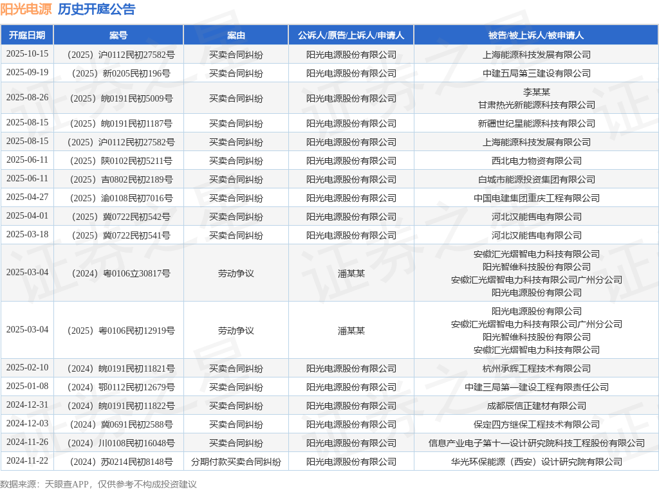Image resolution: width=659 pixels, height=490 pixels.
Task: Click defendant 中建五局第三建设有限公司
Action: coord(537,73)
